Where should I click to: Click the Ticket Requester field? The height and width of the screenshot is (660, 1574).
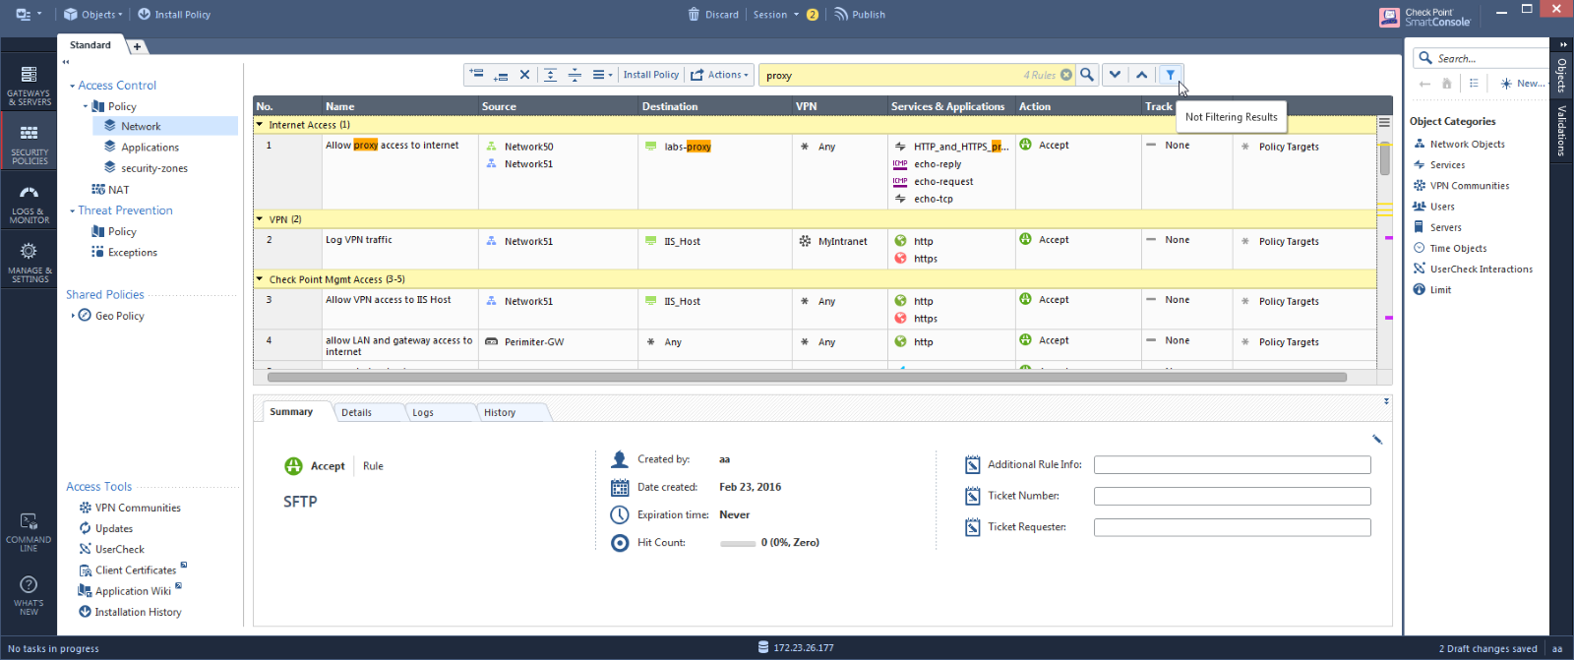pyautogui.click(x=1232, y=527)
